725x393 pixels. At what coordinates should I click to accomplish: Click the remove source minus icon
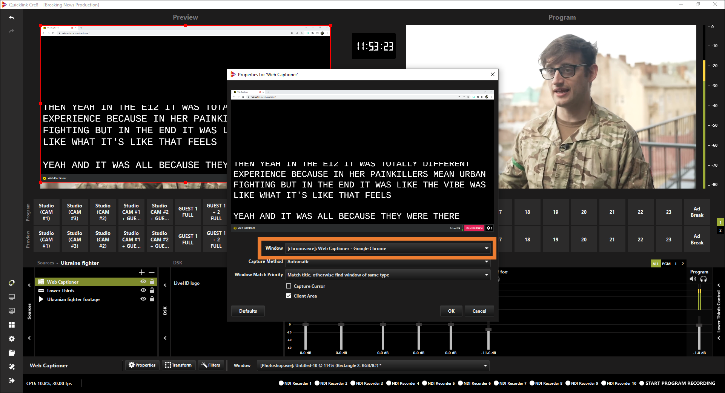tap(152, 272)
